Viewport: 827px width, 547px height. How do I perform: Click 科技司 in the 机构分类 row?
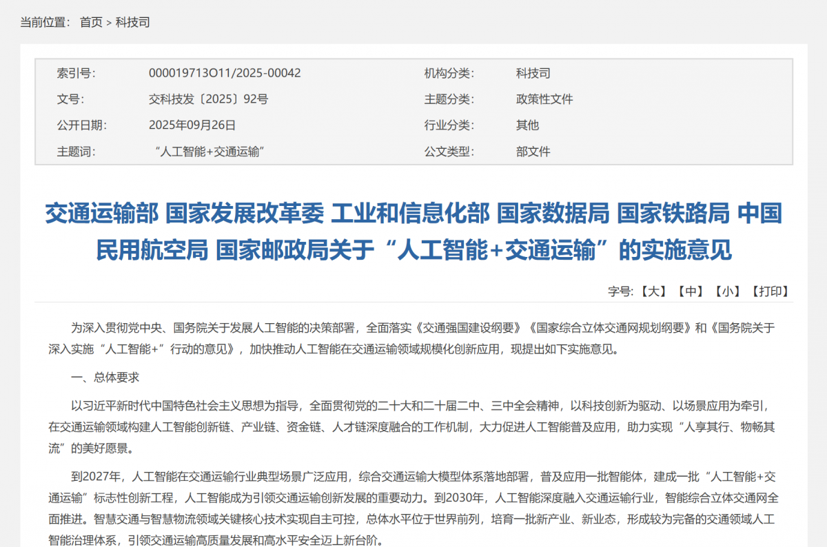(533, 73)
